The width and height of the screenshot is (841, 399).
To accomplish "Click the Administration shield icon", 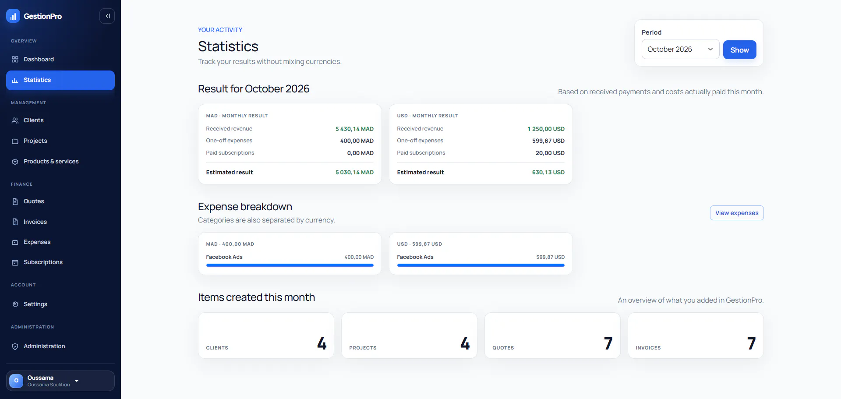I will click(15, 346).
